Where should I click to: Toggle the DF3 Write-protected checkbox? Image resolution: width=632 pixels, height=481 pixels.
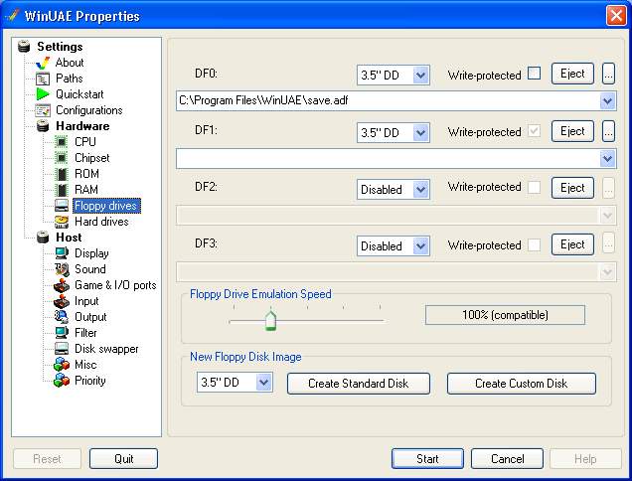[x=535, y=244]
